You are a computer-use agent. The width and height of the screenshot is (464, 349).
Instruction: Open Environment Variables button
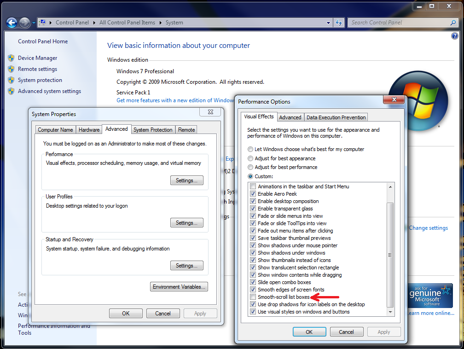[x=179, y=287]
